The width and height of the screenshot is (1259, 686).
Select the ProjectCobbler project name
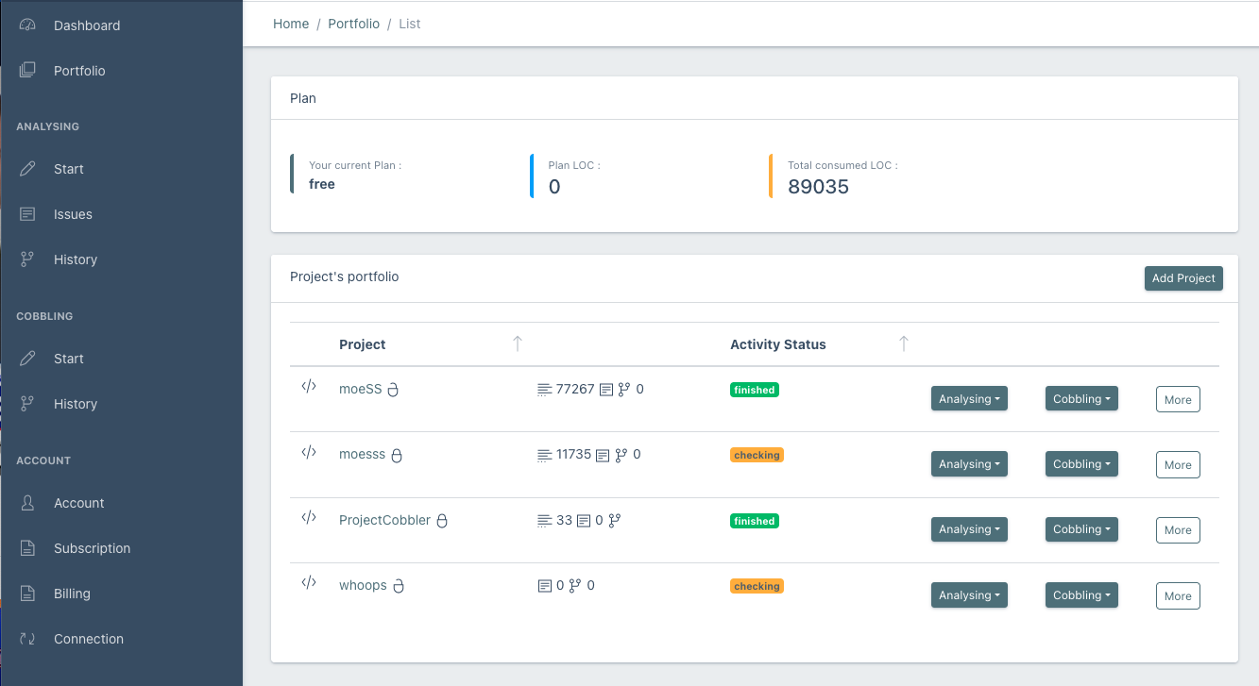pos(384,520)
